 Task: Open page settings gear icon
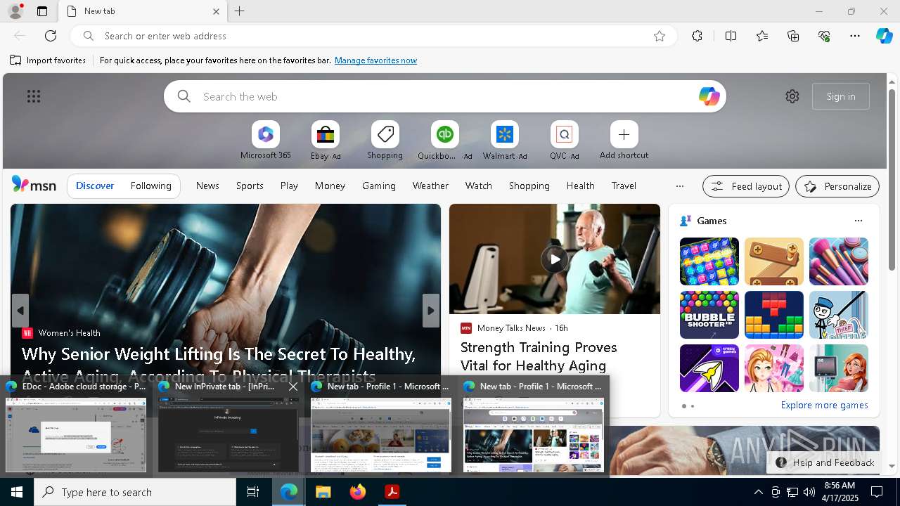pyautogui.click(x=792, y=96)
